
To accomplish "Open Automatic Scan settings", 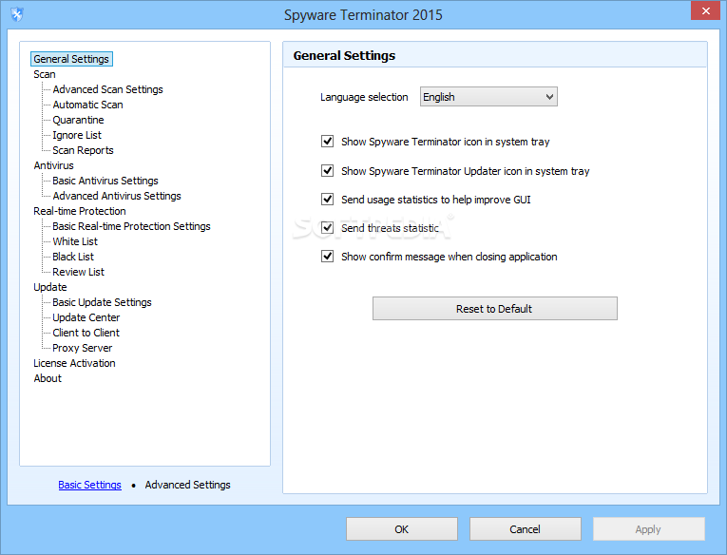I will click(x=87, y=105).
